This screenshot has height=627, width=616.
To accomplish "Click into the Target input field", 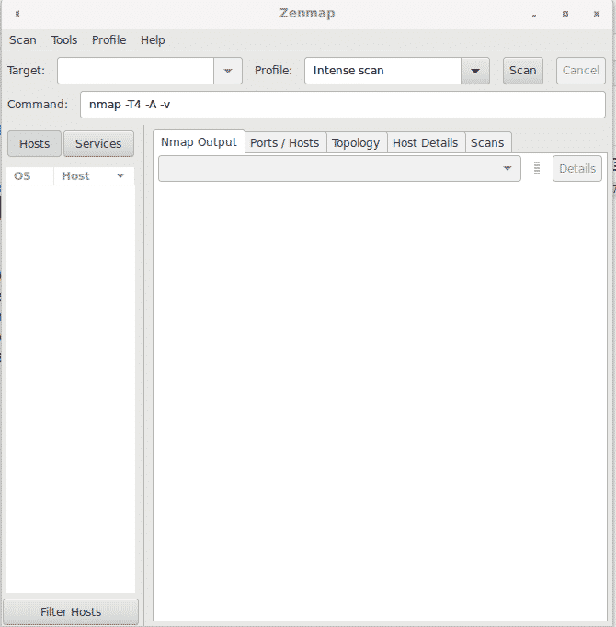I will click(135, 71).
